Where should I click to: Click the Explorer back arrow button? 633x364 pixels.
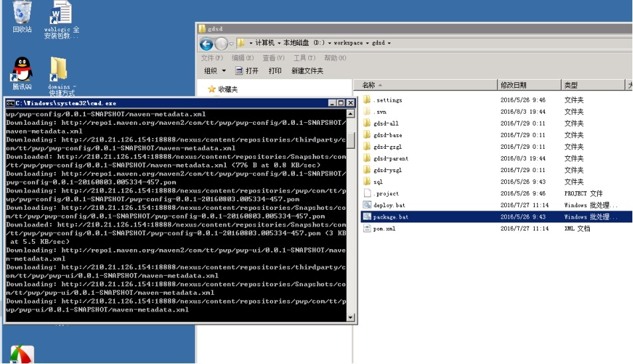point(207,44)
